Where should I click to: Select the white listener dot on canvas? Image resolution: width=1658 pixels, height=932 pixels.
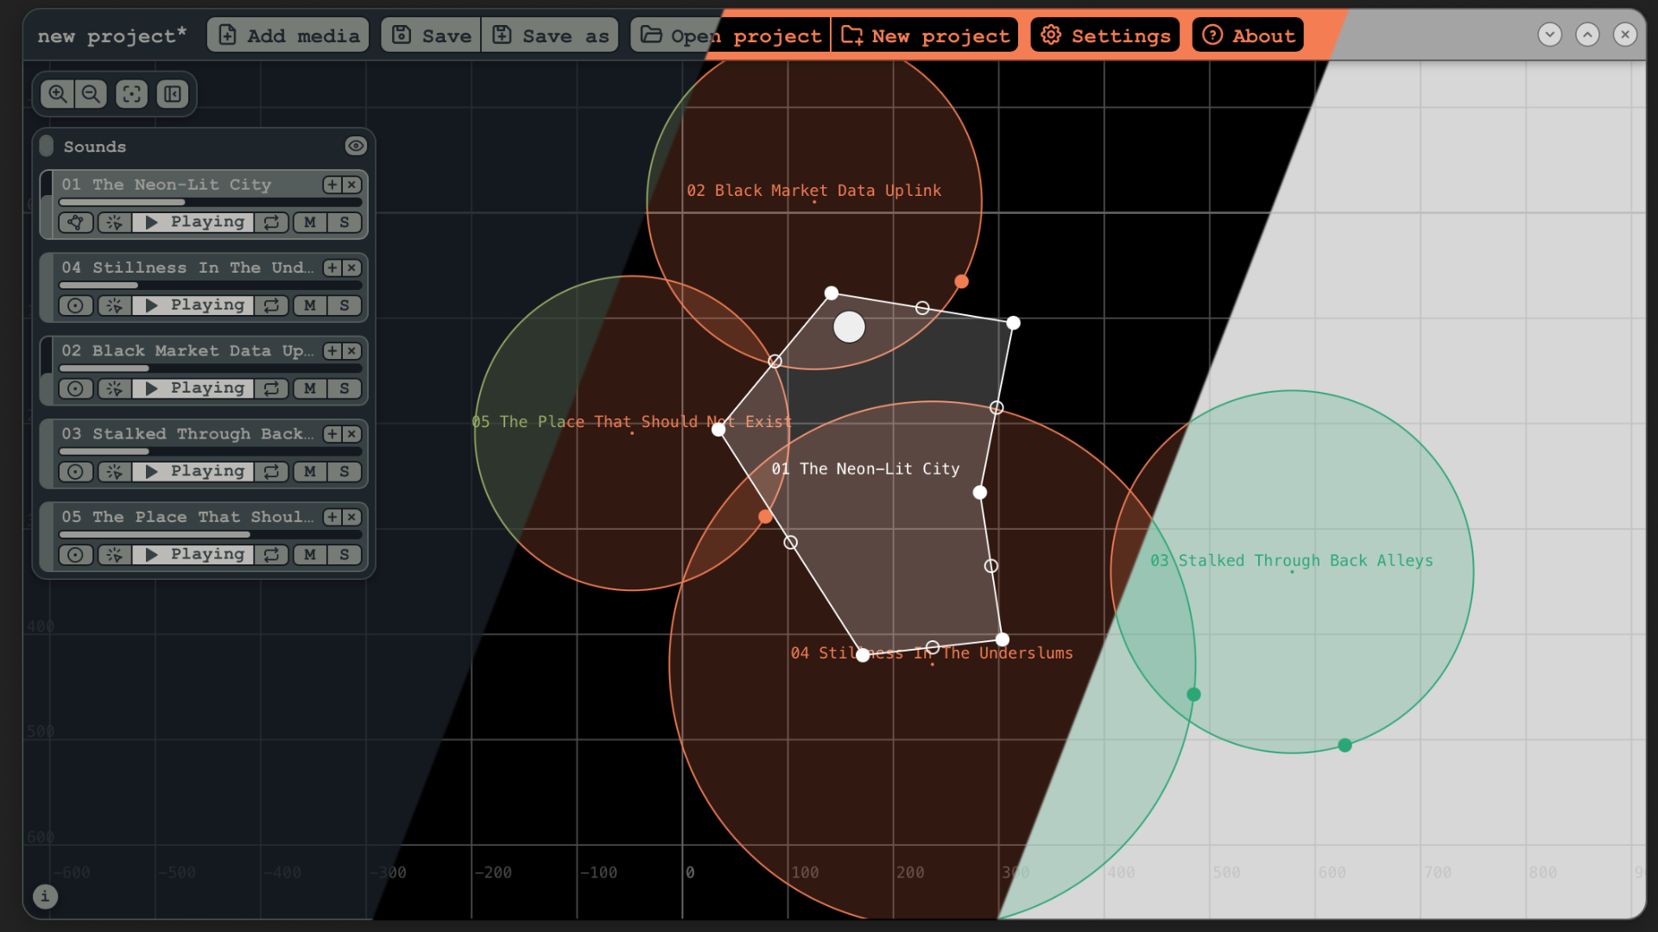[849, 327]
